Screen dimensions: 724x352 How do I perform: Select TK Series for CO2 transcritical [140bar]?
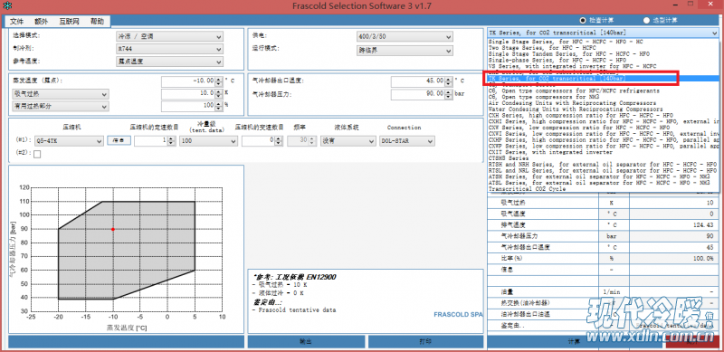603,79
